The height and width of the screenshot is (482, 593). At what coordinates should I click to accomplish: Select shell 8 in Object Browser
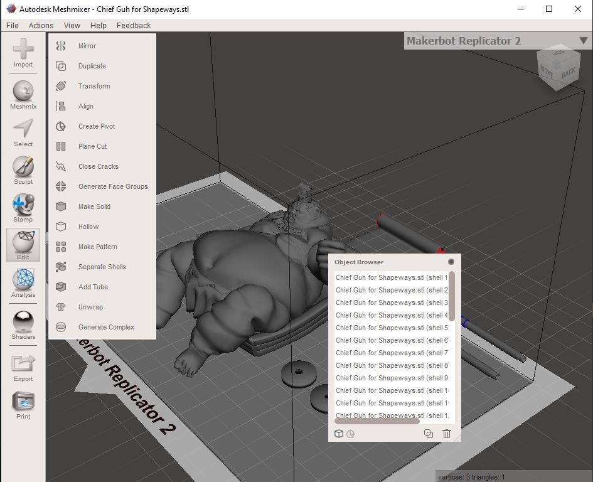point(392,365)
